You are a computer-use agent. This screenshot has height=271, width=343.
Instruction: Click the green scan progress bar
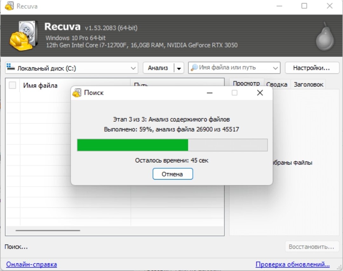click(x=172, y=145)
